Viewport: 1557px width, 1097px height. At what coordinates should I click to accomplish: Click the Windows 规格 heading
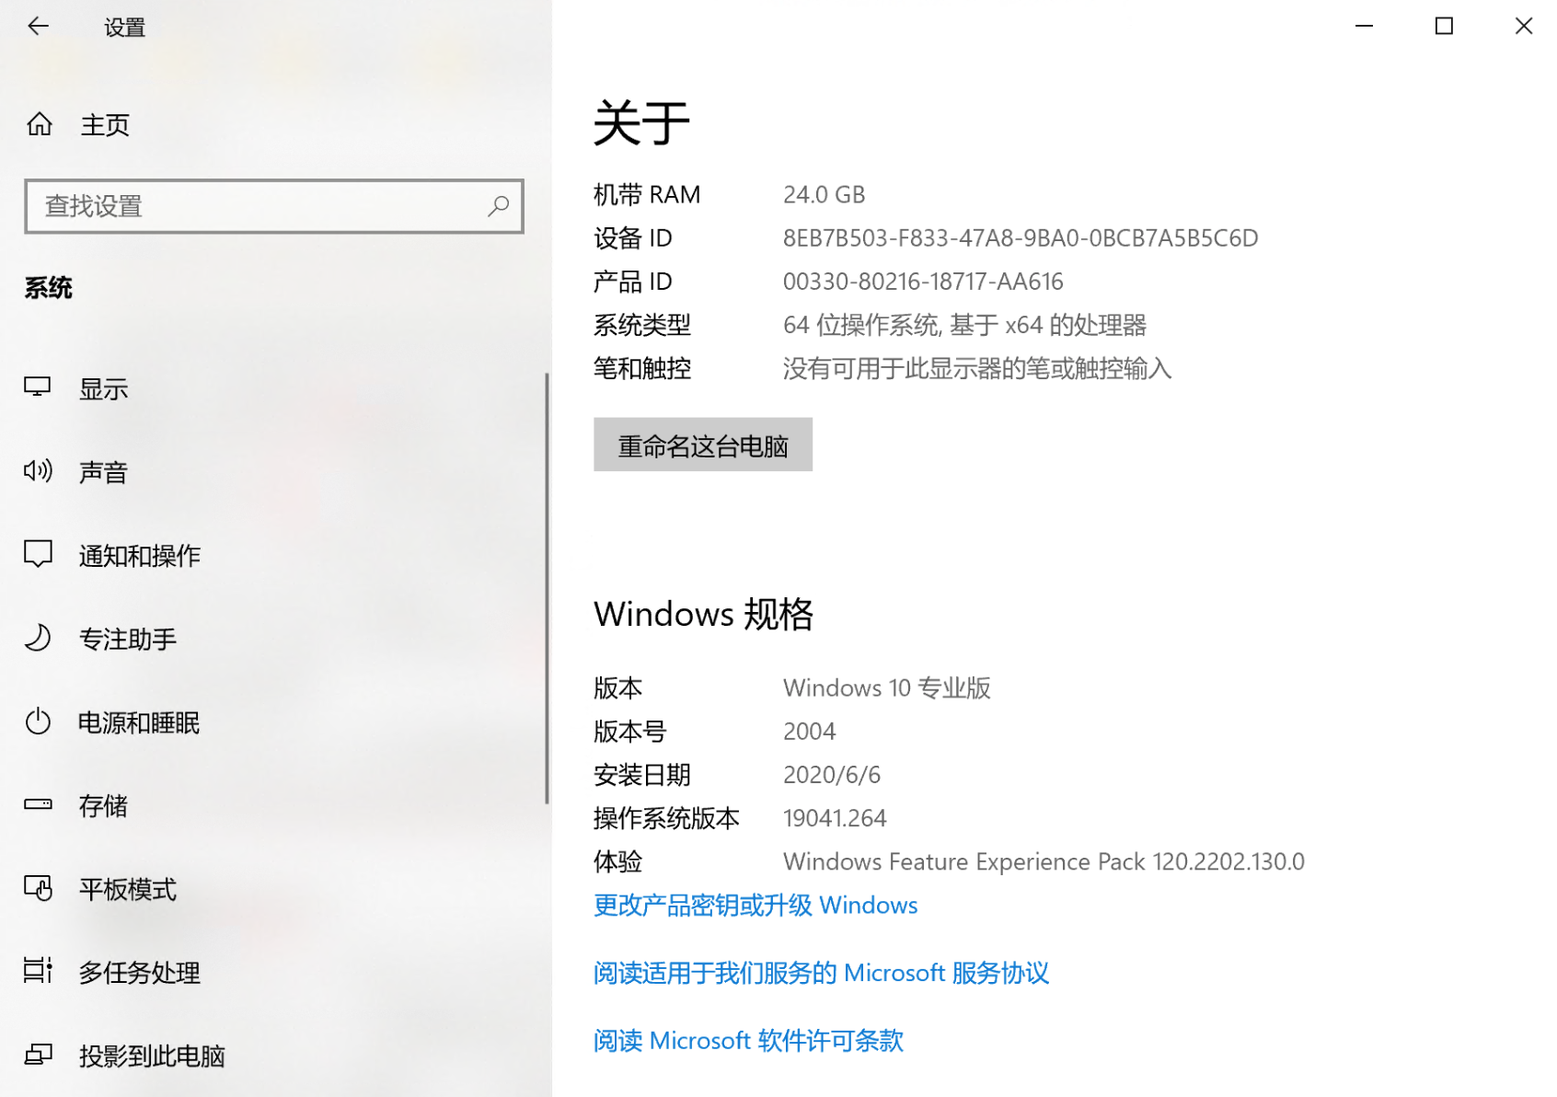tap(703, 614)
